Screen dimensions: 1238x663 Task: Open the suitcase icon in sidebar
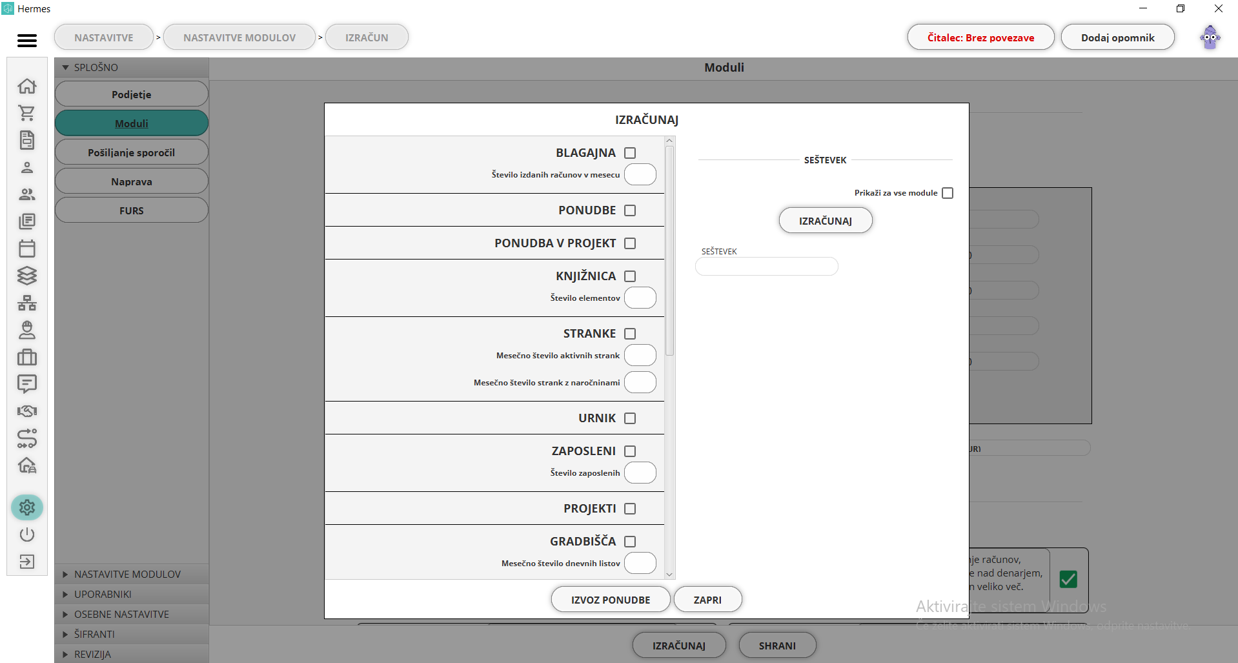pos(27,357)
